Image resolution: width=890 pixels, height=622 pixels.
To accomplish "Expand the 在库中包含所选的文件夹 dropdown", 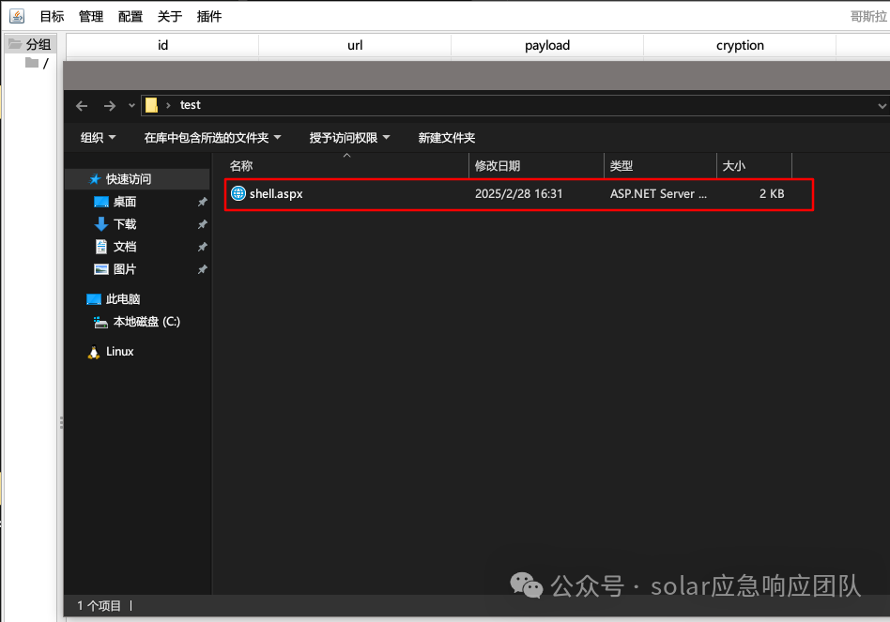I will (x=213, y=138).
